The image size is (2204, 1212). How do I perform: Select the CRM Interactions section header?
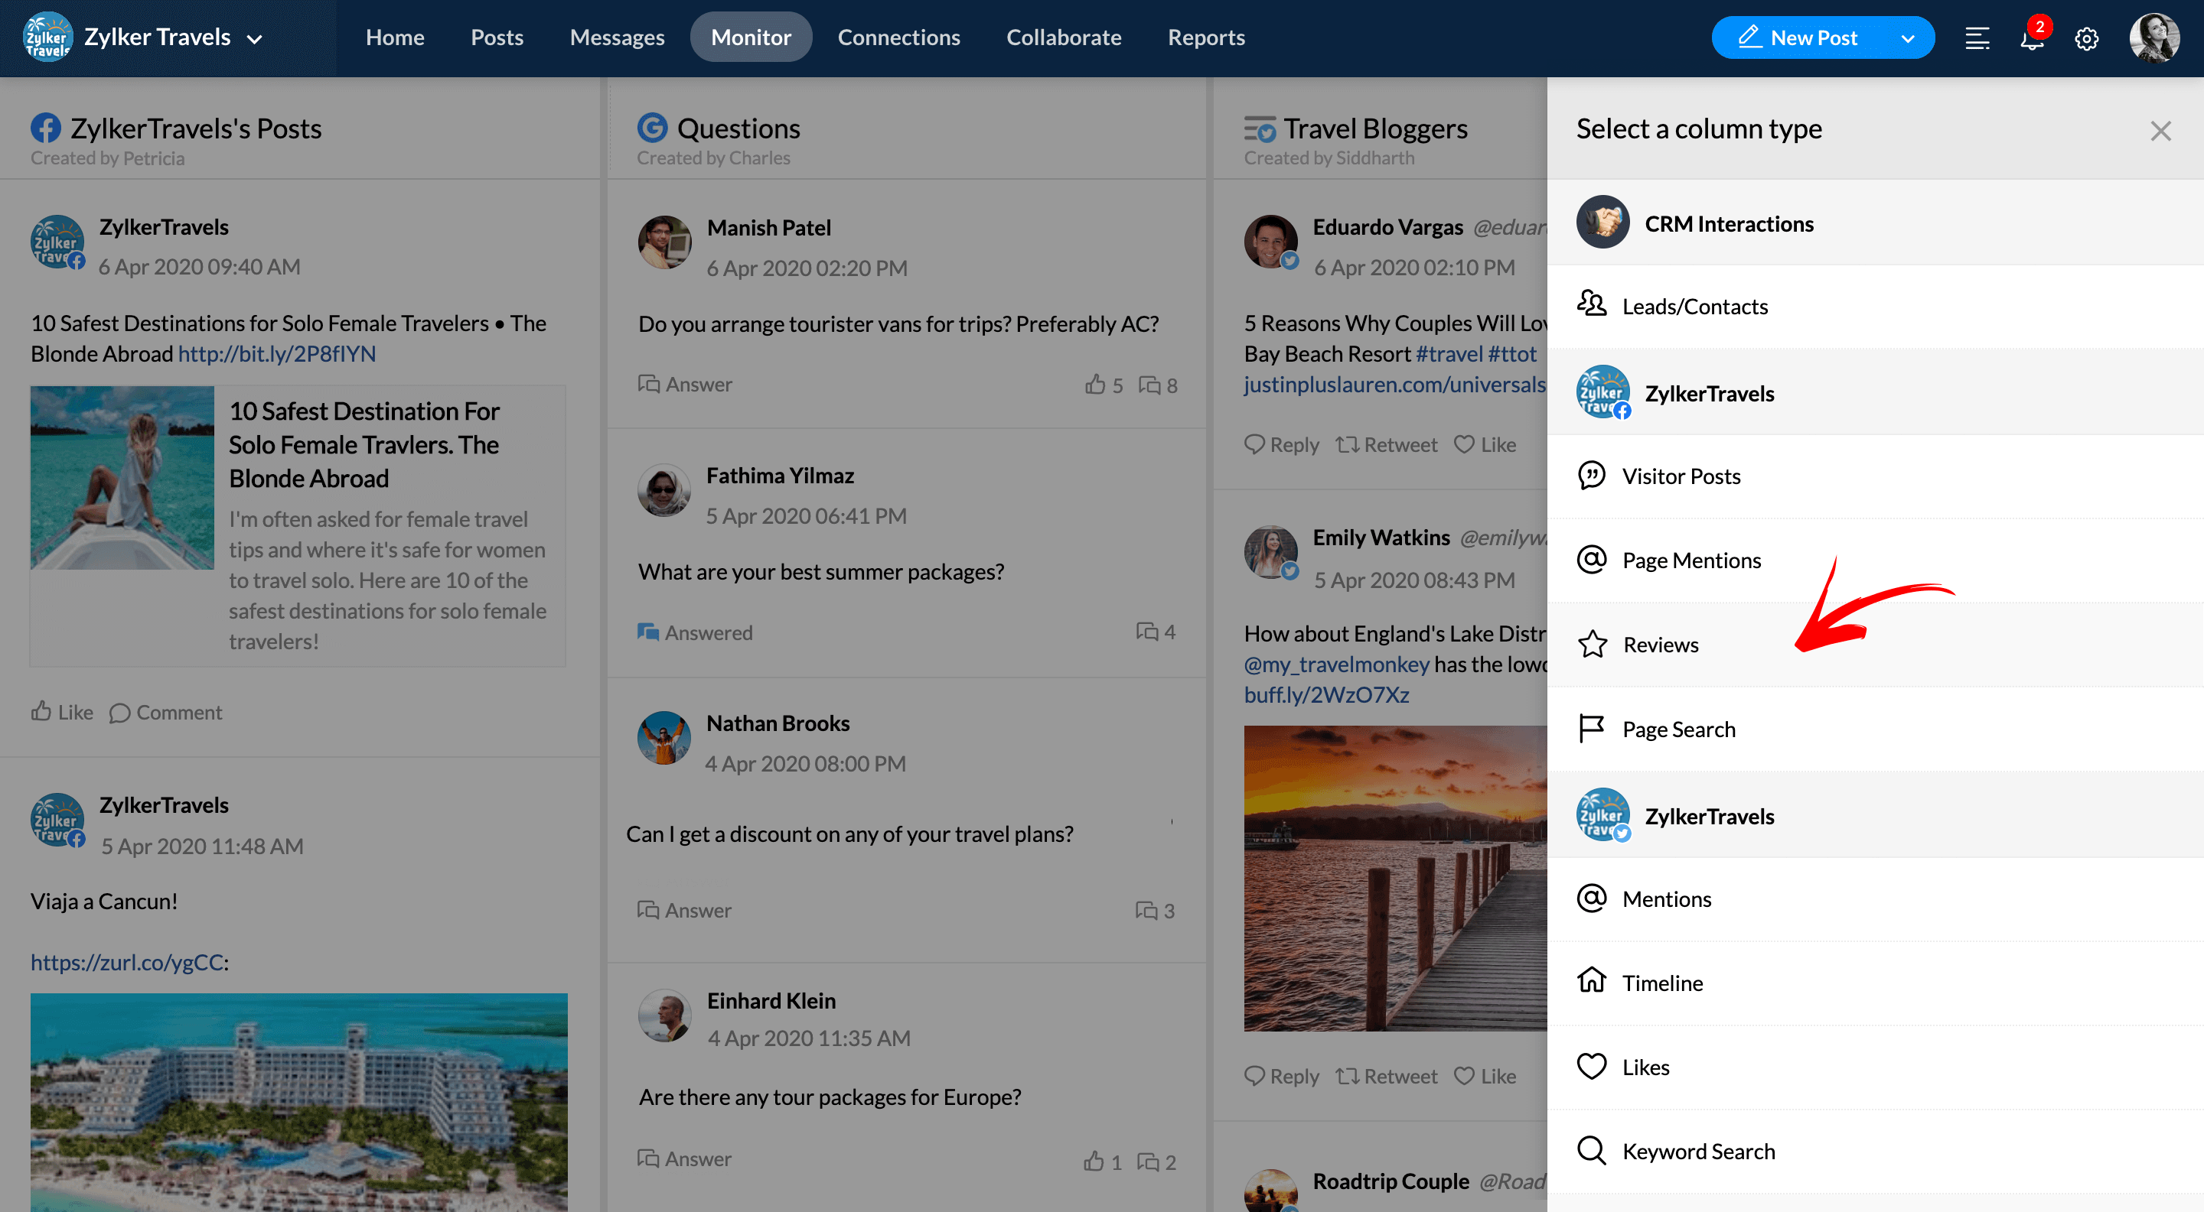pos(1728,223)
